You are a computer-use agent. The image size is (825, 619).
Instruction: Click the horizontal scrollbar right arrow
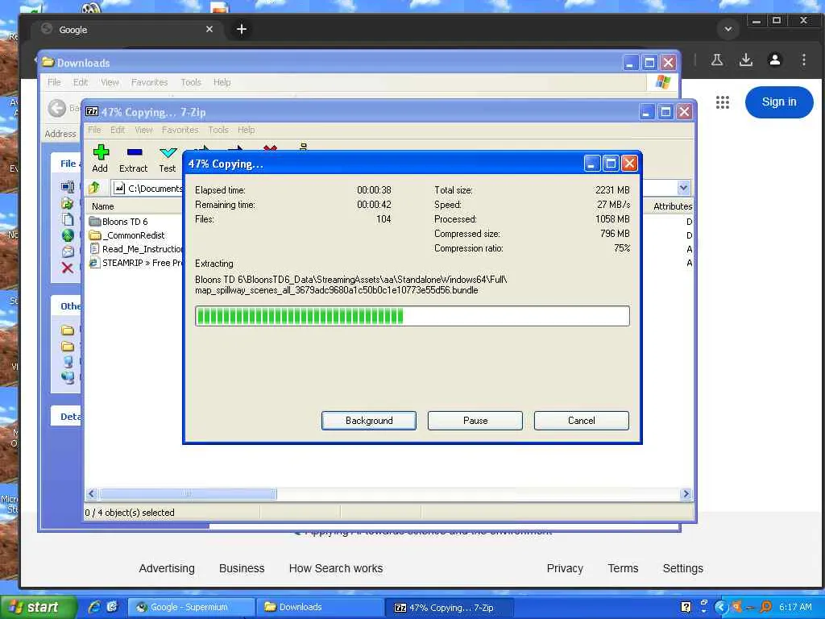click(685, 494)
